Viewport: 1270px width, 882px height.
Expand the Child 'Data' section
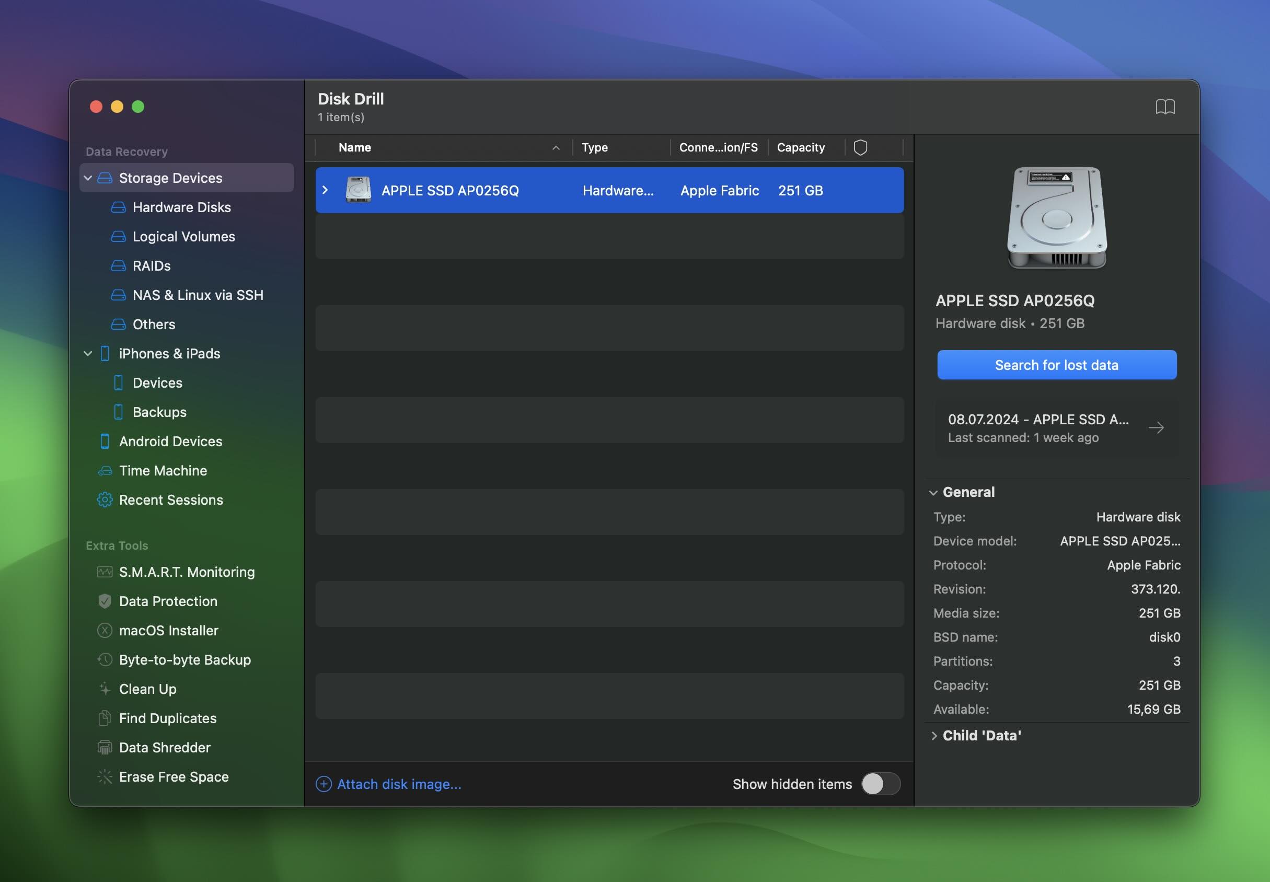[x=934, y=736]
